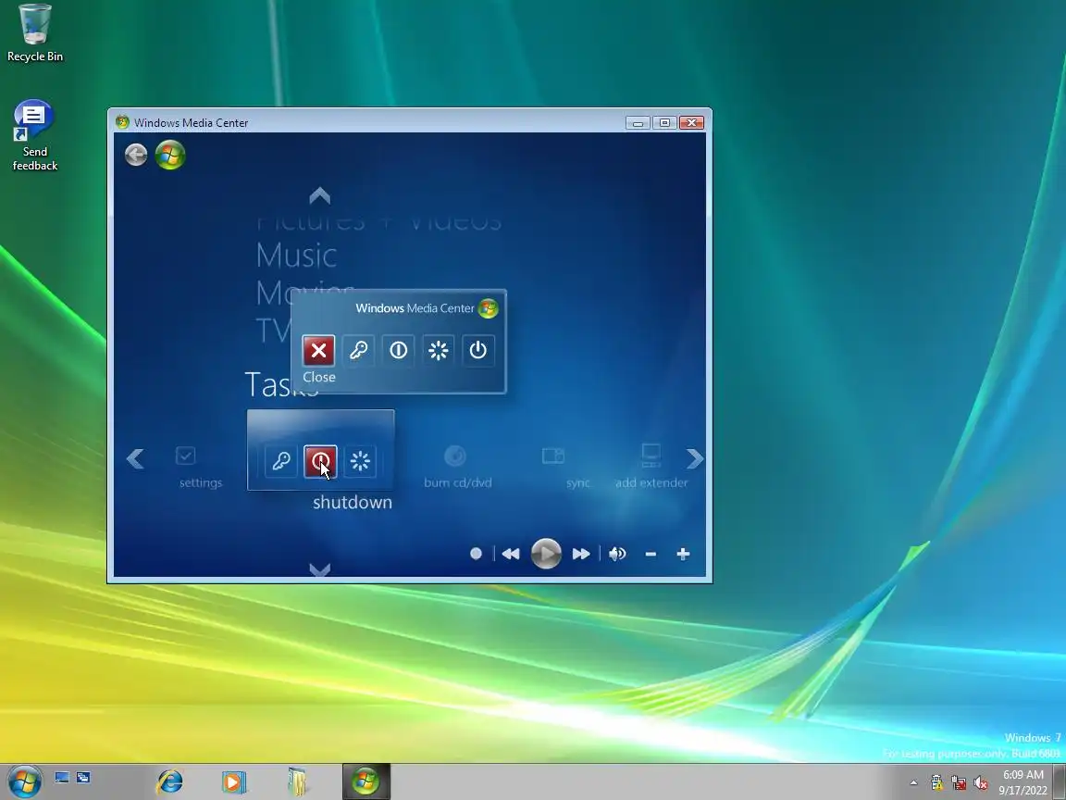The width and height of the screenshot is (1066, 800).
Task: Click the left arrow of the Tasks strip
Action: click(134, 458)
